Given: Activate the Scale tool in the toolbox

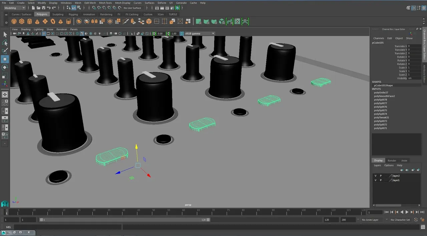Looking at the screenshot, I should [x=5, y=76].
